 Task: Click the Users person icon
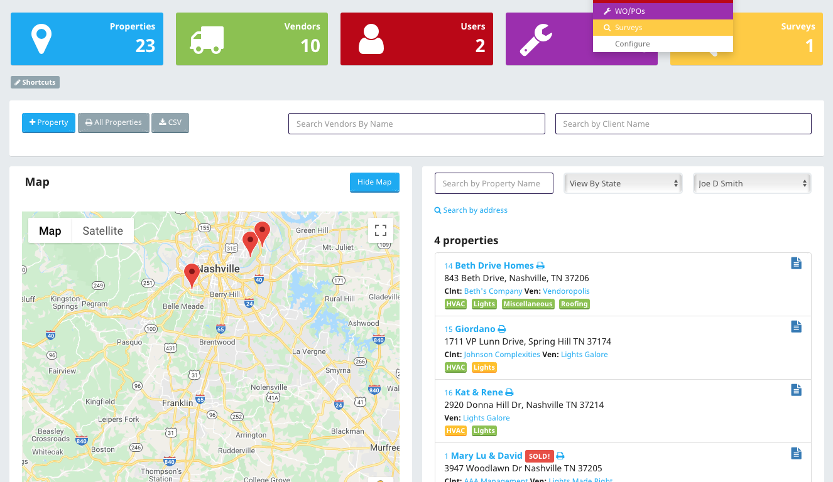(x=371, y=39)
